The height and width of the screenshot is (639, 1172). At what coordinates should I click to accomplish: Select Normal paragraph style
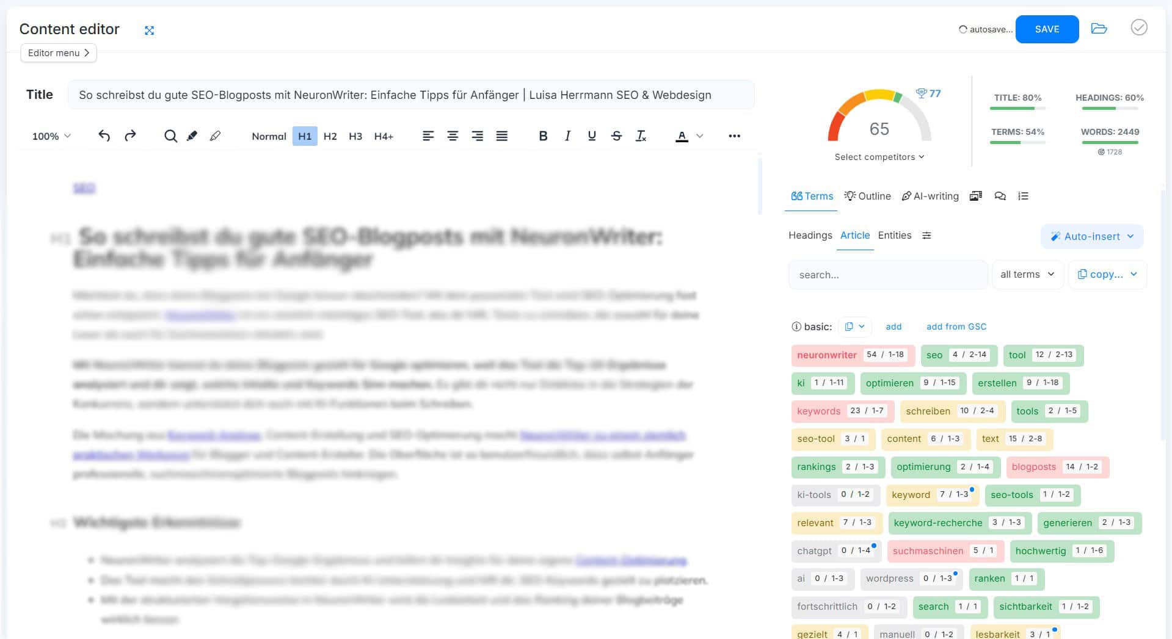tap(269, 136)
